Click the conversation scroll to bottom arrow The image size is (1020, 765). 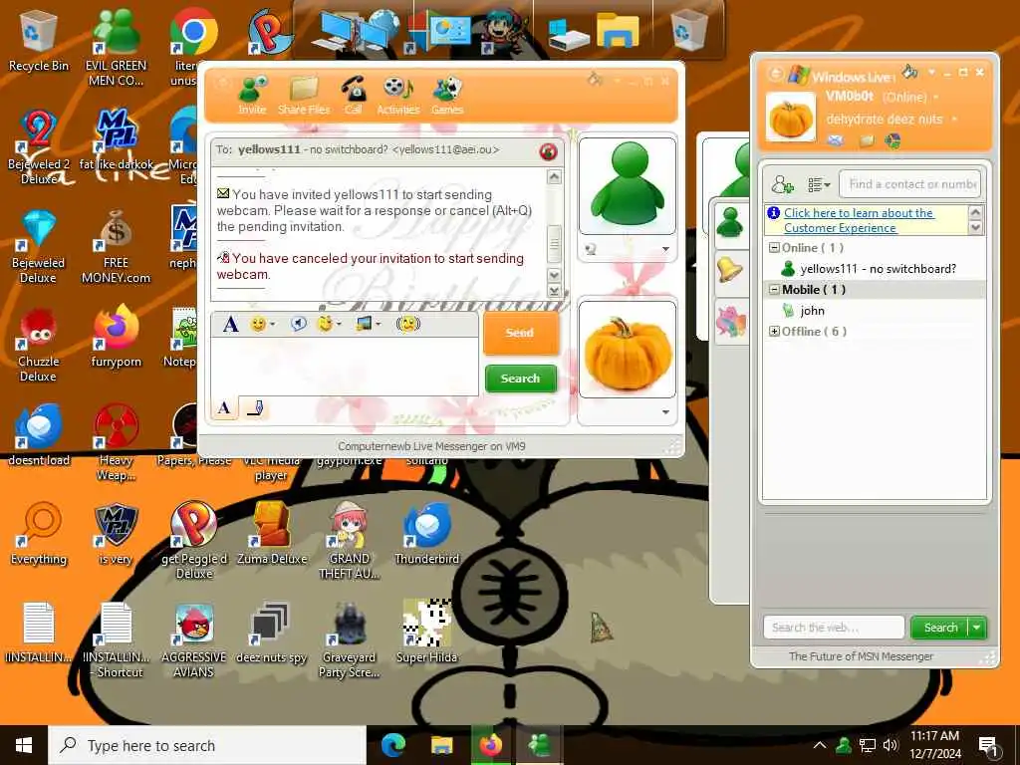[554, 290]
